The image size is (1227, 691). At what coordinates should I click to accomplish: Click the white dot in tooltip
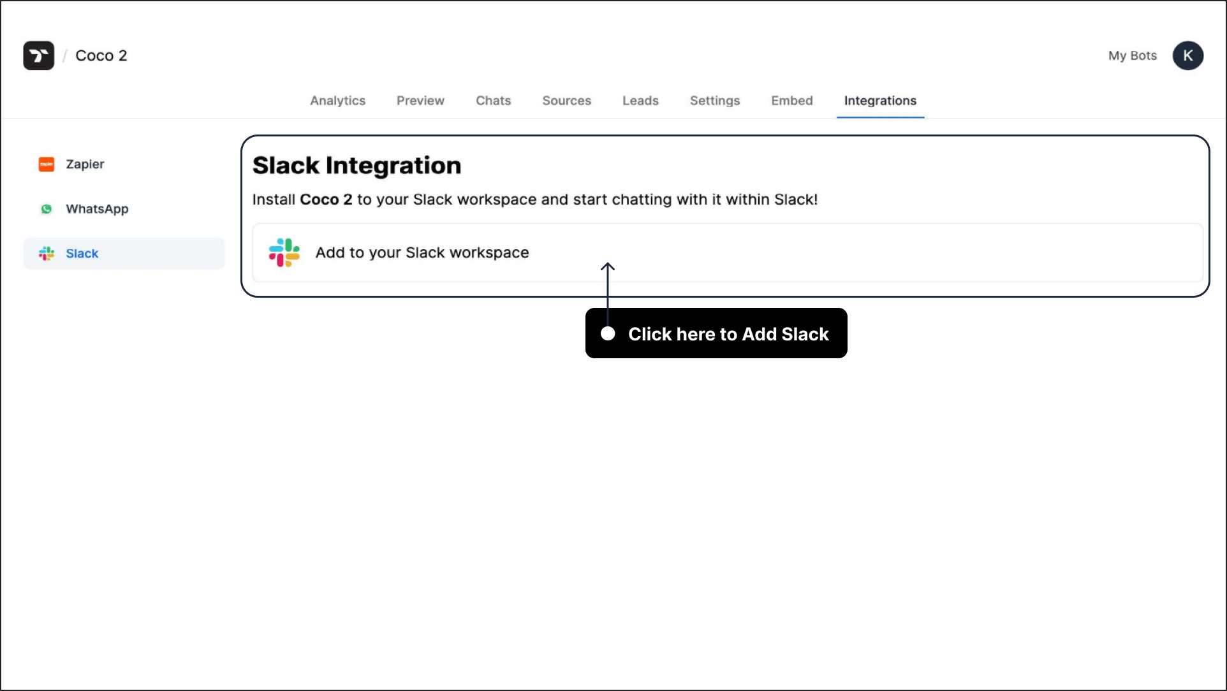[x=608, y=333]
